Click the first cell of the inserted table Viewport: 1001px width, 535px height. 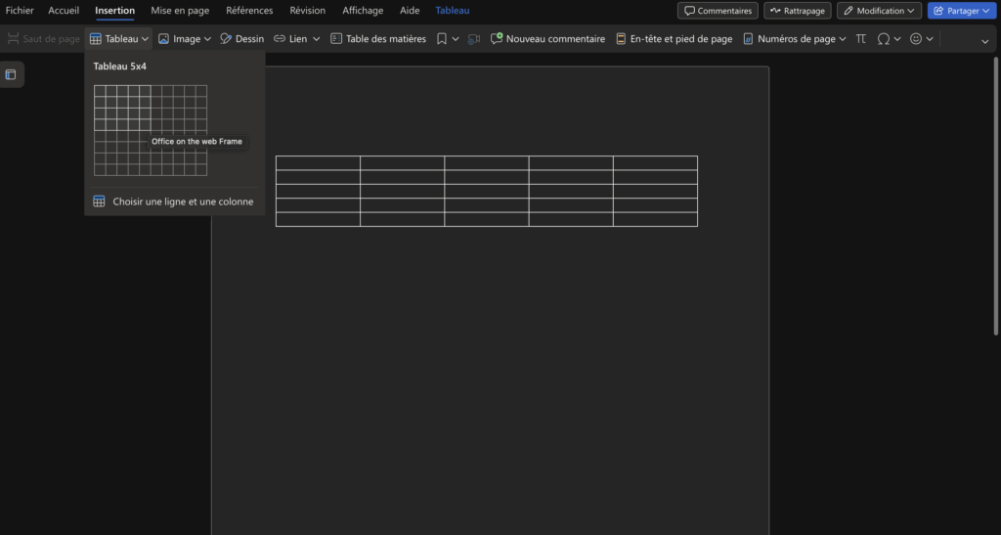point(318,163)
